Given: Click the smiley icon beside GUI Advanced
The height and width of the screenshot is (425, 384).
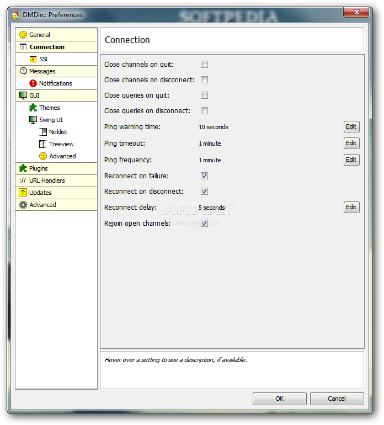Looking at the screenshot, I should click(43, 156).
